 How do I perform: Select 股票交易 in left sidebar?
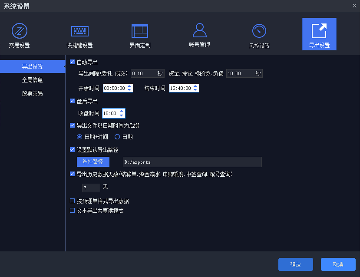coord(33,93)
